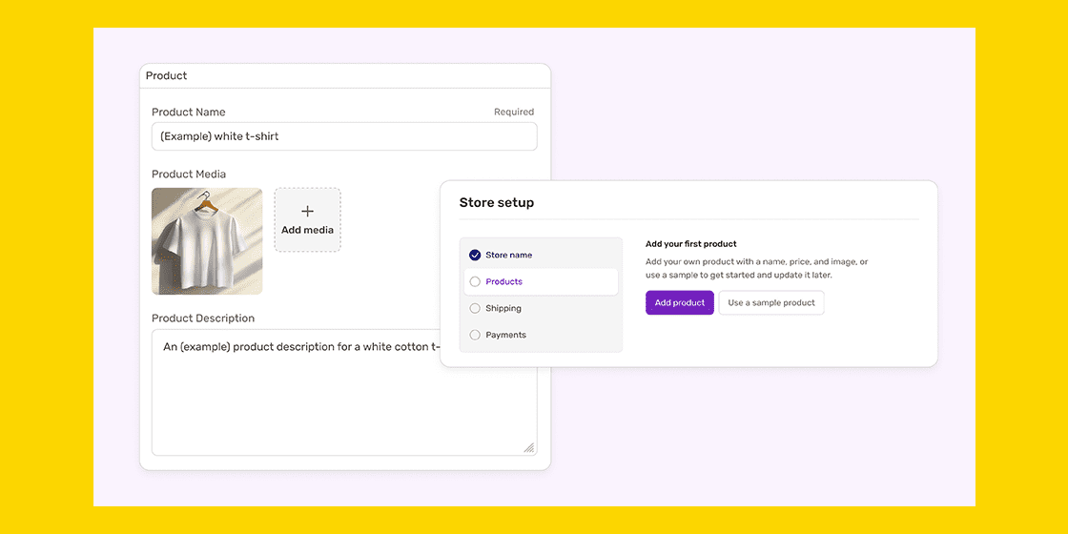Click the description textarea resize grip
Screen dimensions: 1068x534
pyautogui.click(x=528, y=447)
